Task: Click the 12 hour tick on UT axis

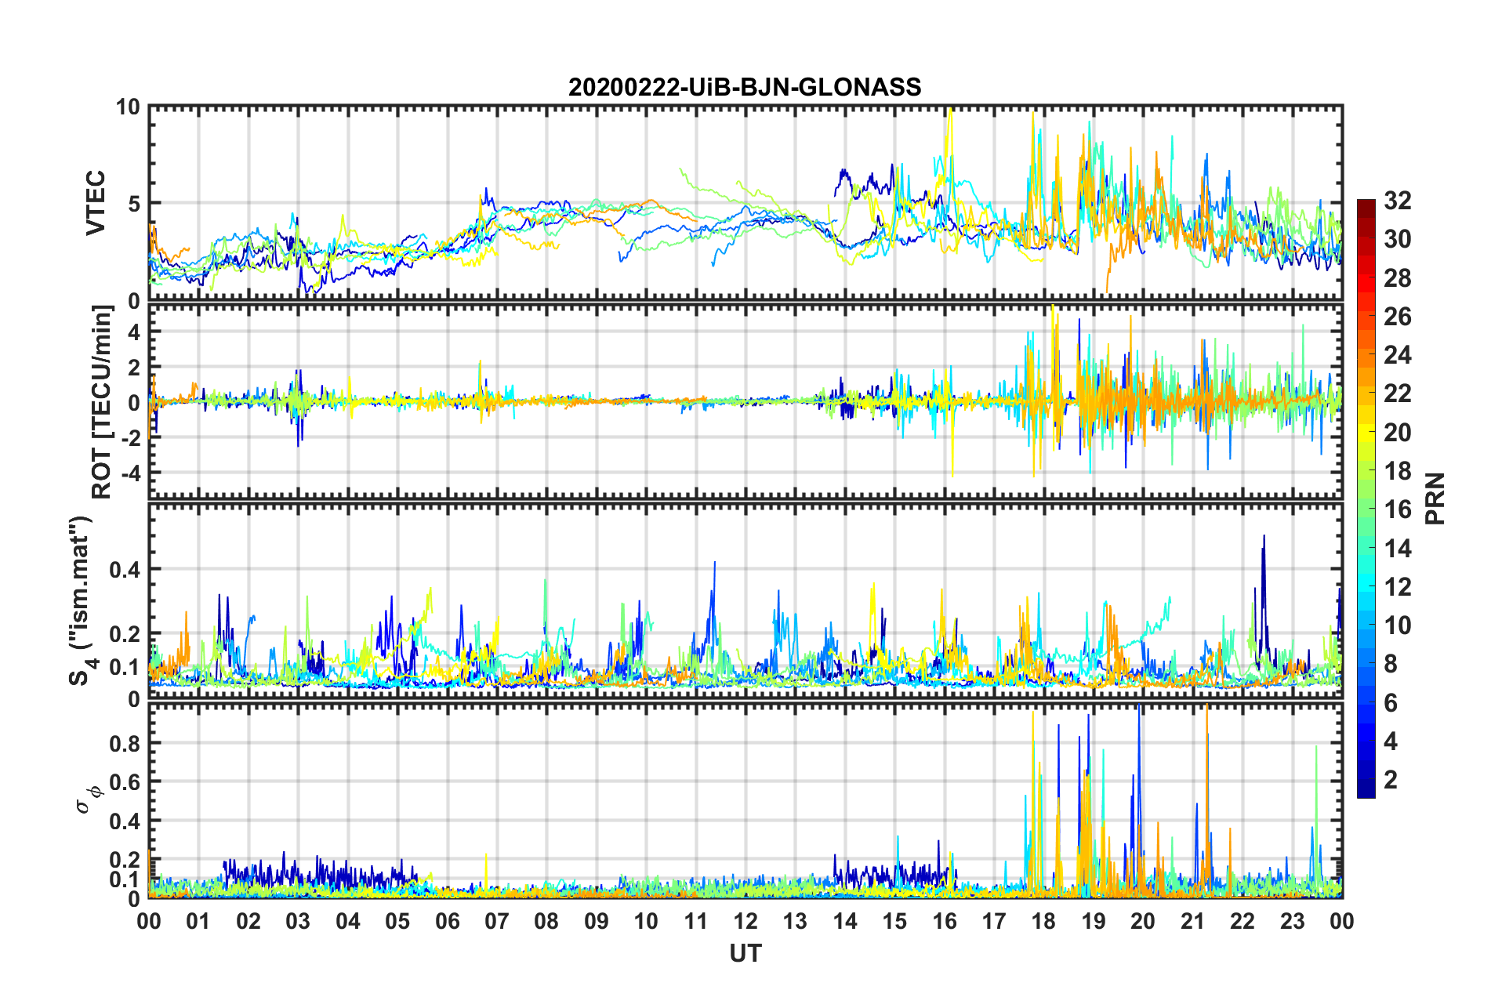Action: [745, 921]
